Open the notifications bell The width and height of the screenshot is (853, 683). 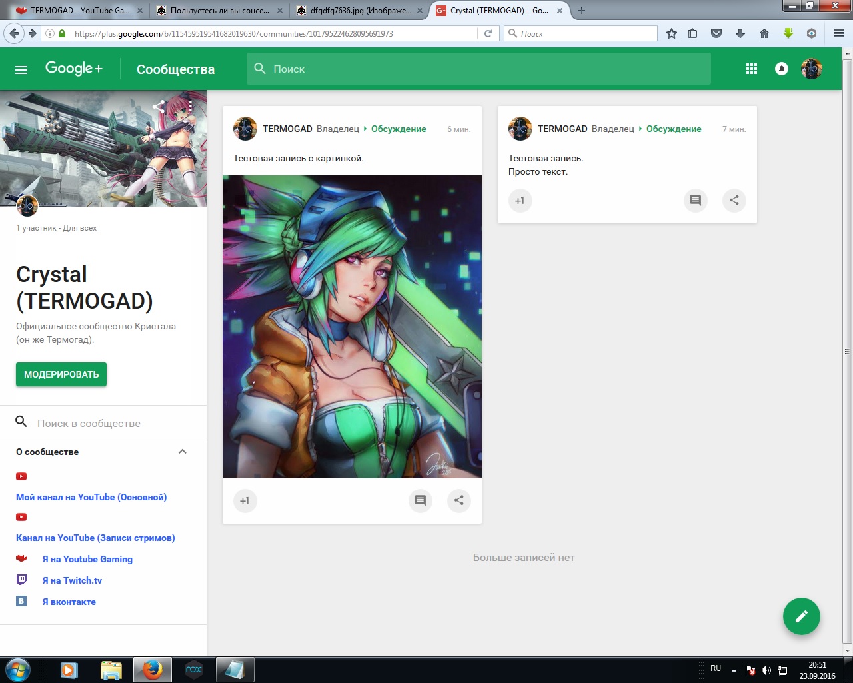[x=782, y=69]
